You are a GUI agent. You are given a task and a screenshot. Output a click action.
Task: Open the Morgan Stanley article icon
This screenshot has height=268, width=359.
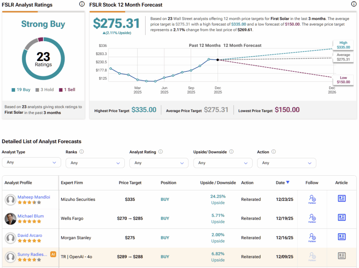(x=341, y=237)
